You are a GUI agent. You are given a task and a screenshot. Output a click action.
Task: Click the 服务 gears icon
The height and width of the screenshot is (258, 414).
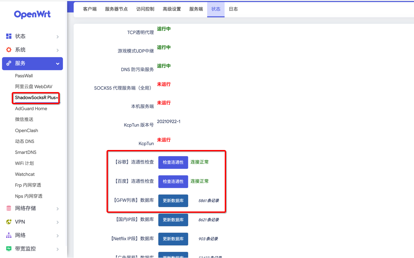click(x=9, y=63)
